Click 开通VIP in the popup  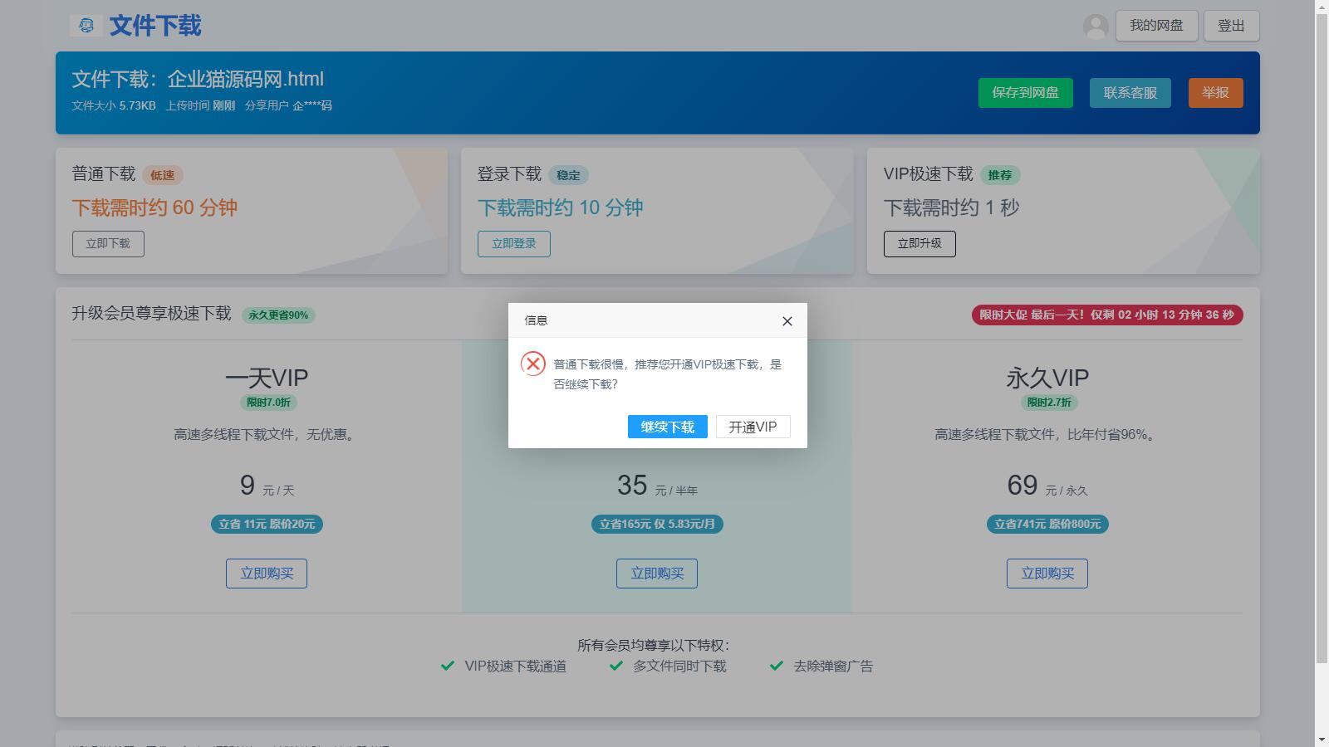752,427
